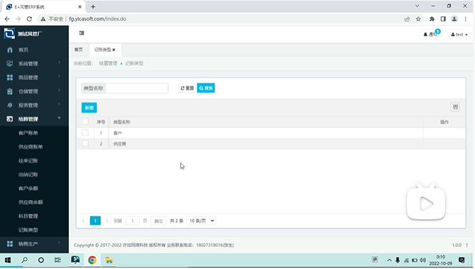Select page 1 in the pagination
Viewport: 475px width, 269px height.
click(95, 221)
